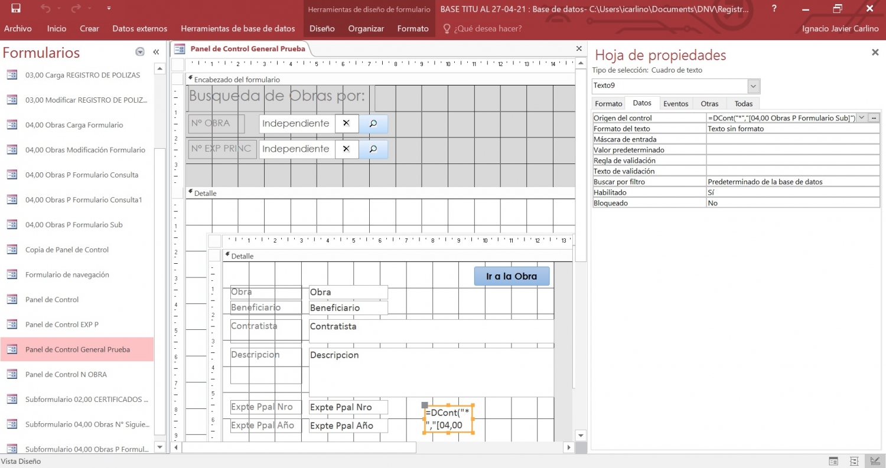The width and height of the screenshot is (886, 468).
Task: Click X clear button in Nº EXP PRINC row
Action: coord(347,149)
